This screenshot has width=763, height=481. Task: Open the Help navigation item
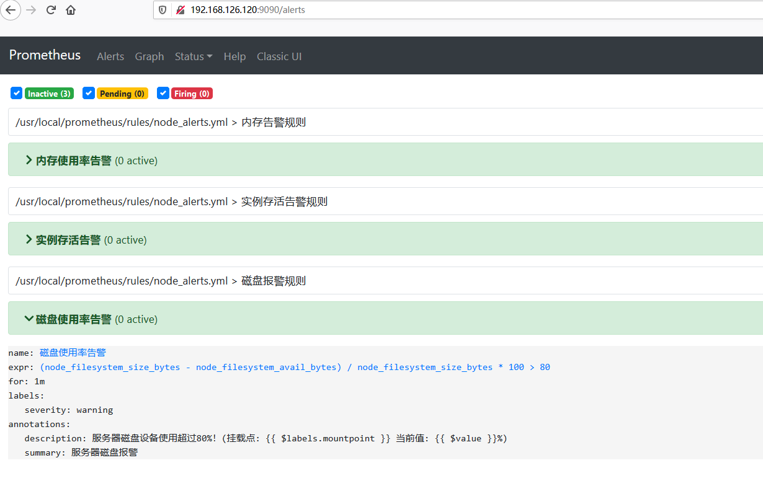pos(234,56)
